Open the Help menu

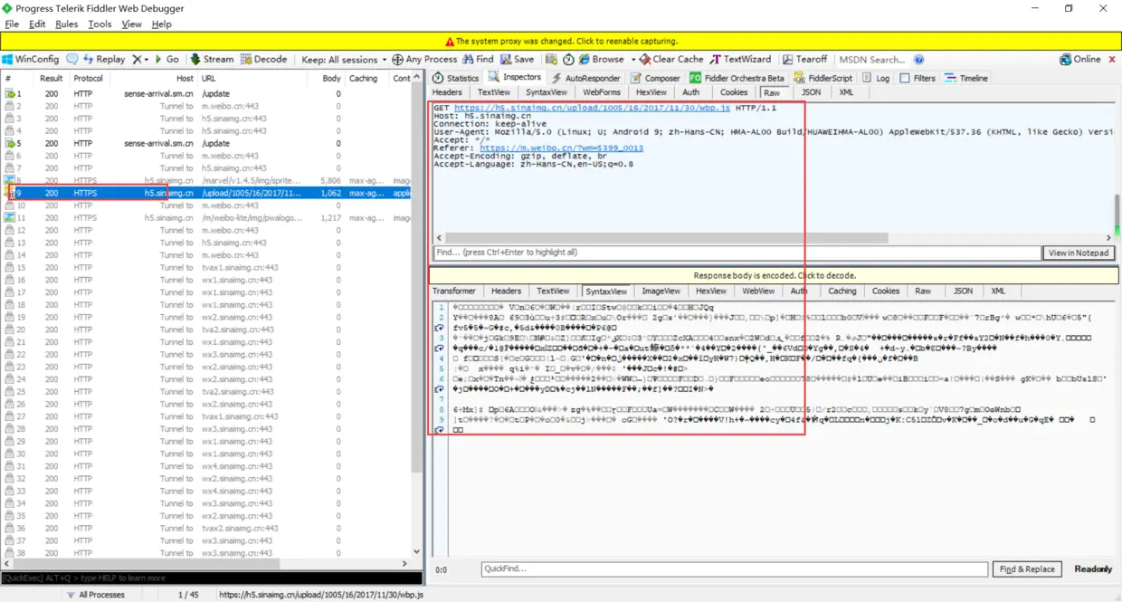[x=161, y=24]
